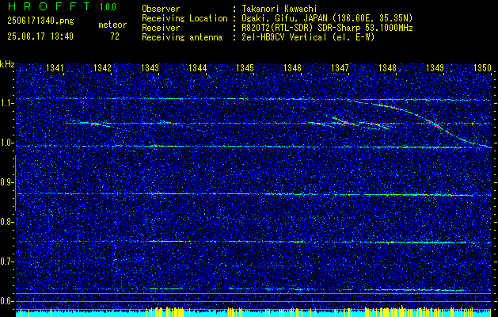Click the HROFFT title text

point(49,6)
